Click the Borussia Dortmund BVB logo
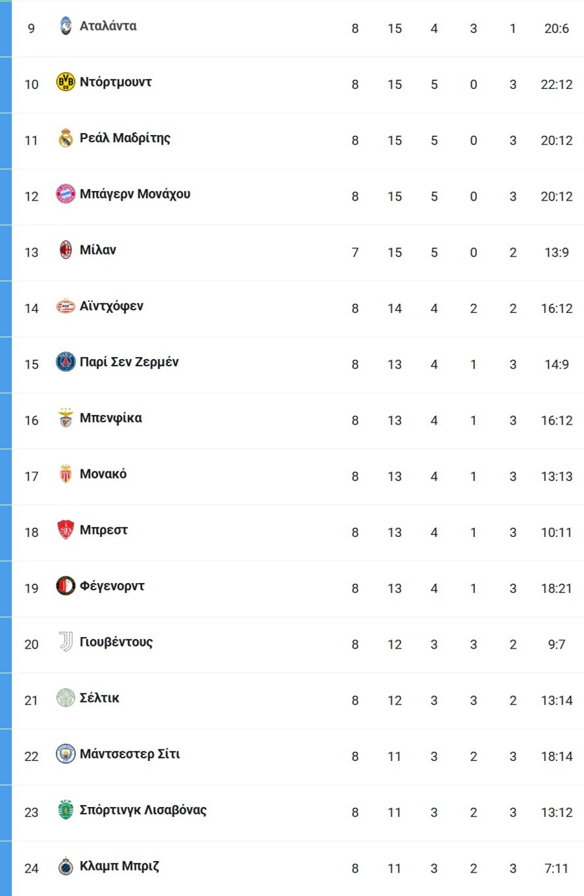Viewport: 584px width, 896px height. pyautogui.click(x=66, y=82)
